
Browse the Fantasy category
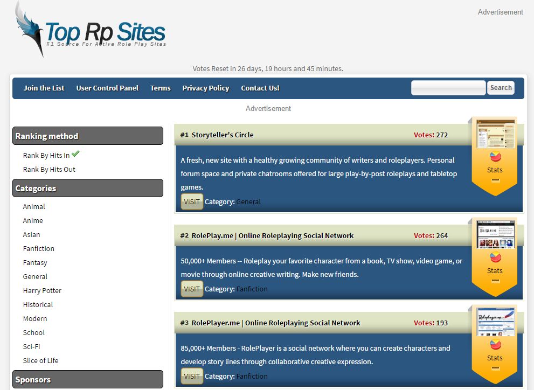(x=34, y=262)
